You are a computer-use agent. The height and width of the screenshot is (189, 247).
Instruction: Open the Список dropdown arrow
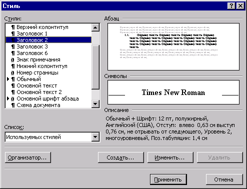point(95,137)
